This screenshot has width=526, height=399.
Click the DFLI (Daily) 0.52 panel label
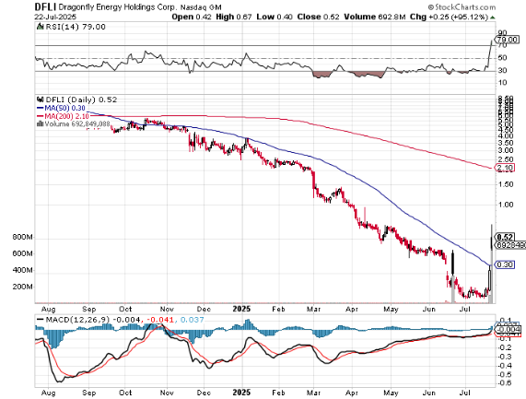coord(81,100)
